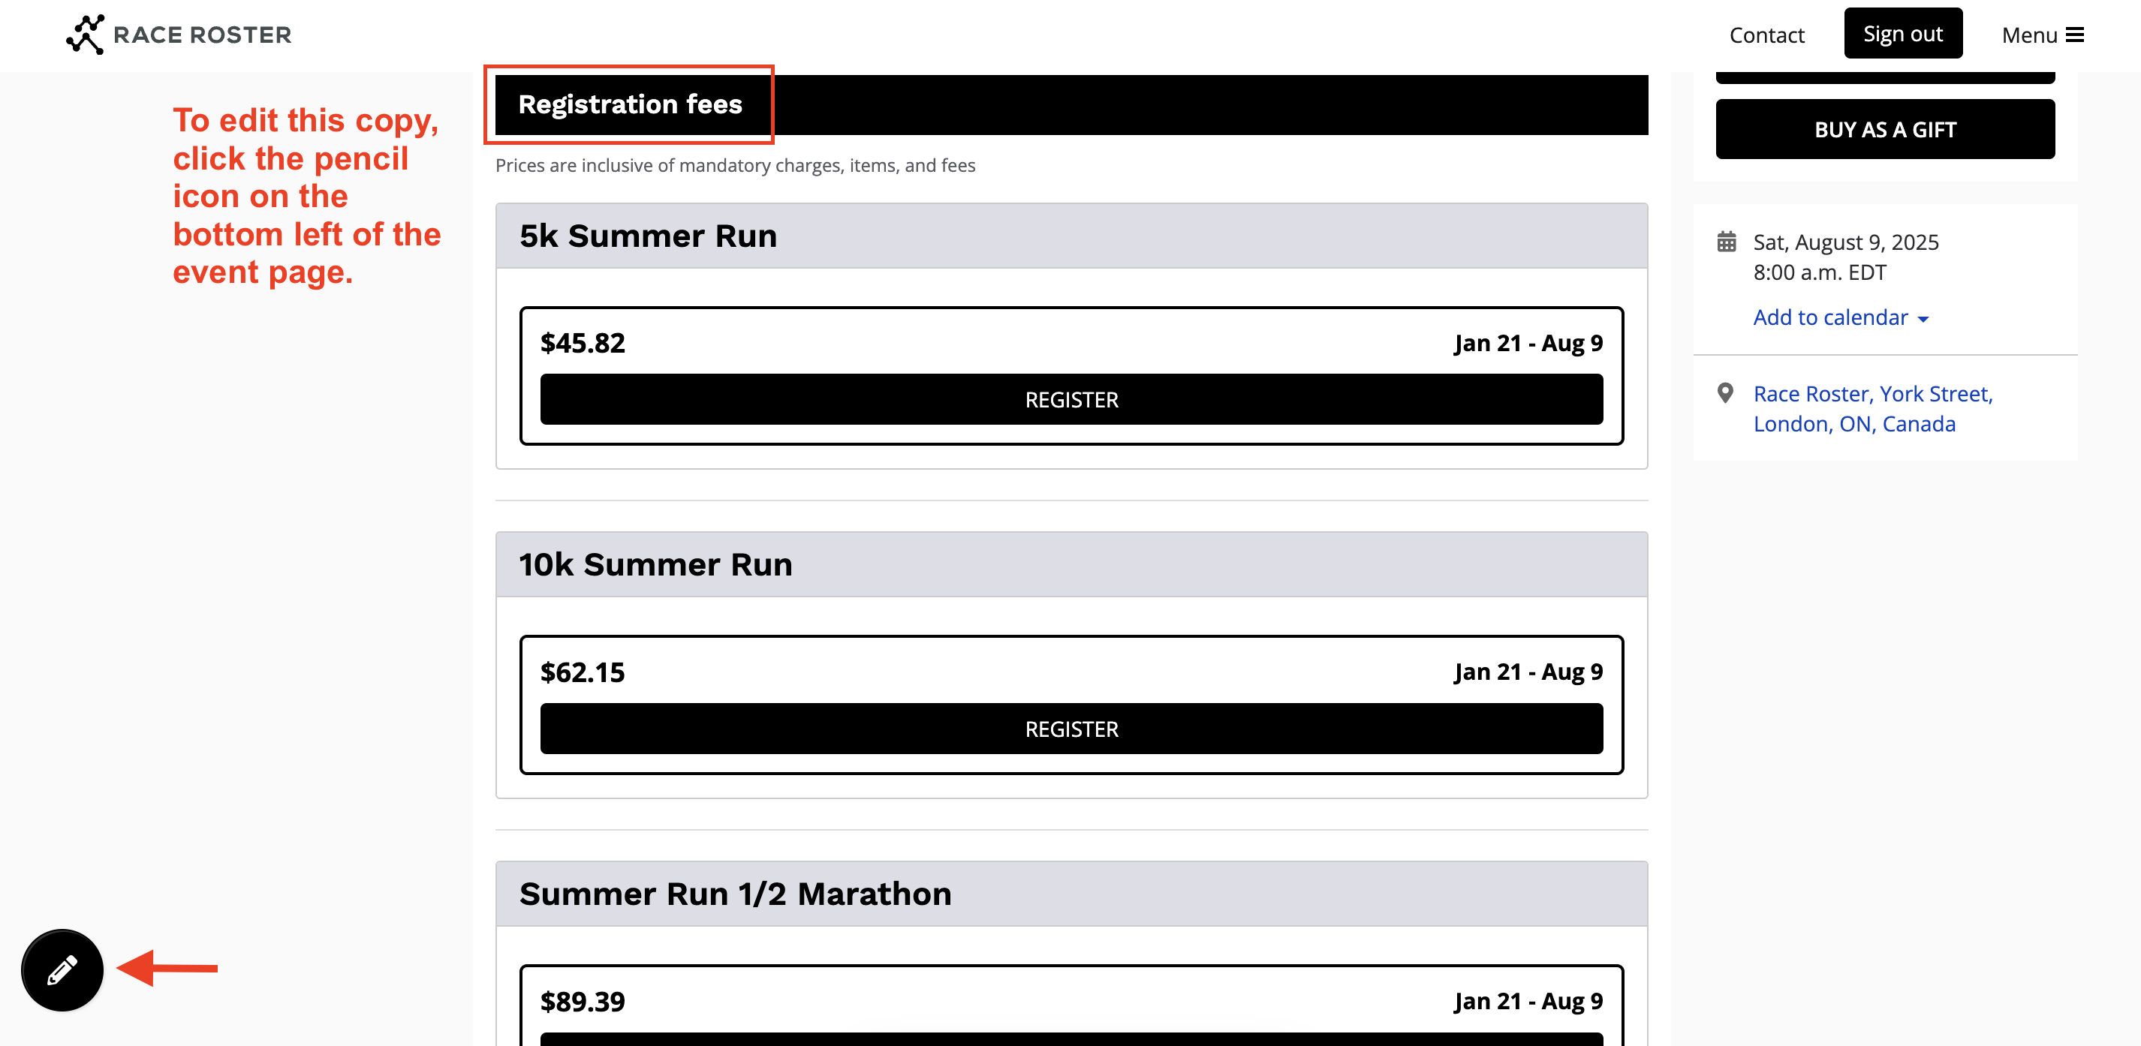The height and width of the screenshot is (1046, 2141).
Task: Click the Sat, August 9, 2025 date text
Action: point(1845,242)
